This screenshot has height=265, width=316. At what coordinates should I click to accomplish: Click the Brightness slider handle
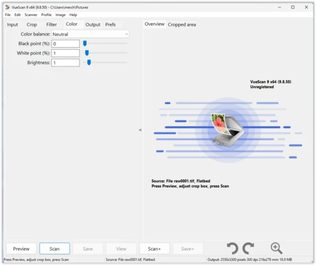(x=89, y=62)
